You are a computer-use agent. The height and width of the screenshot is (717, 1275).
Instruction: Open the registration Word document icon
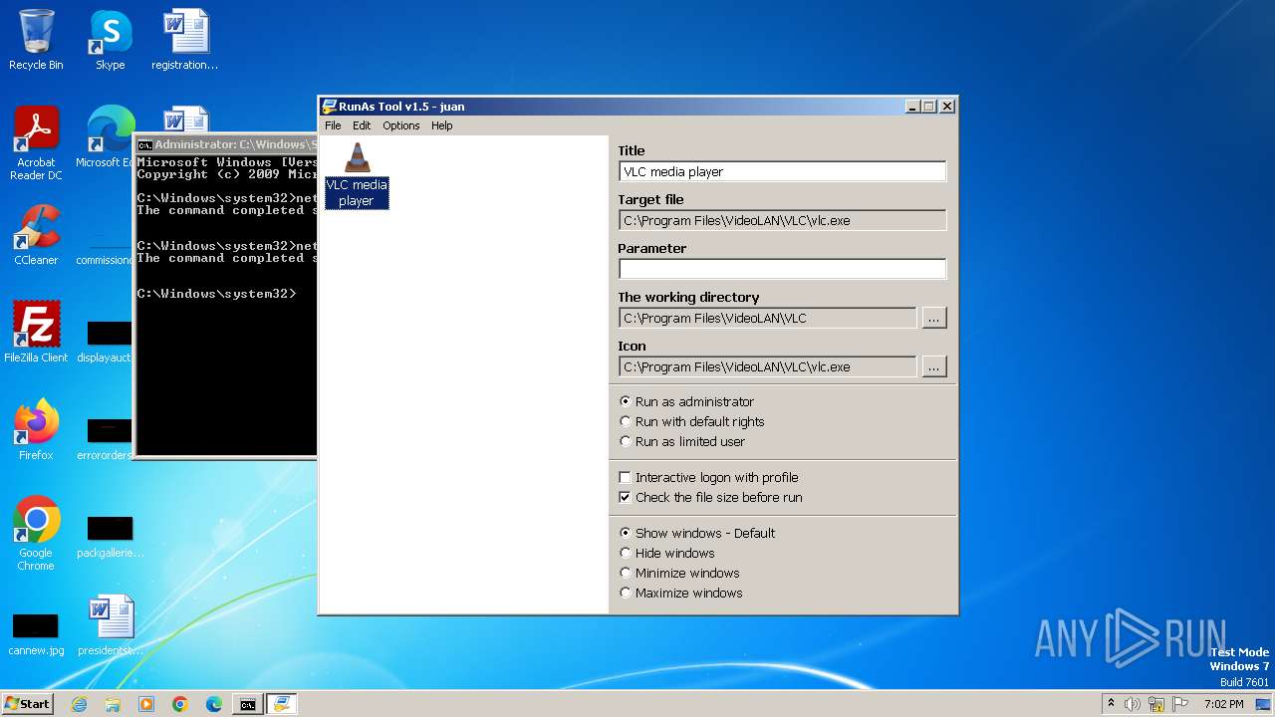point(185,40)
